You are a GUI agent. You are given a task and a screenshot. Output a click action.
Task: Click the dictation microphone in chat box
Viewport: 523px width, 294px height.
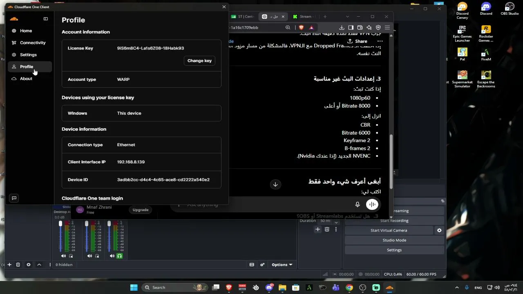click(358, 204)
